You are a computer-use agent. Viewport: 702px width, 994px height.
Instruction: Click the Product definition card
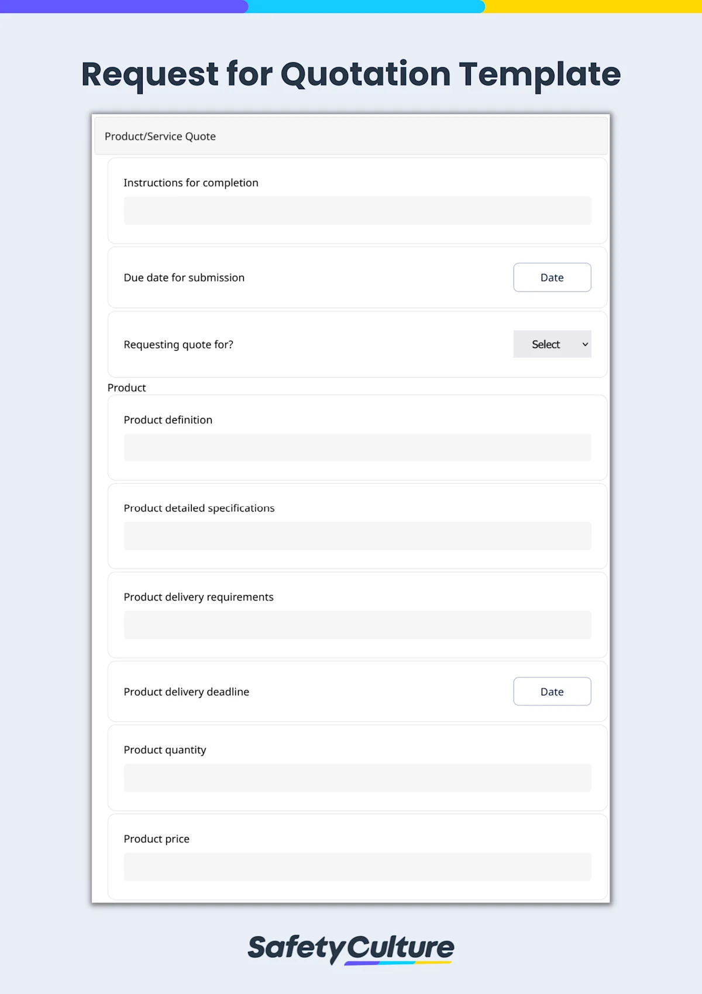pyautogui.click(x=357, y=438)
